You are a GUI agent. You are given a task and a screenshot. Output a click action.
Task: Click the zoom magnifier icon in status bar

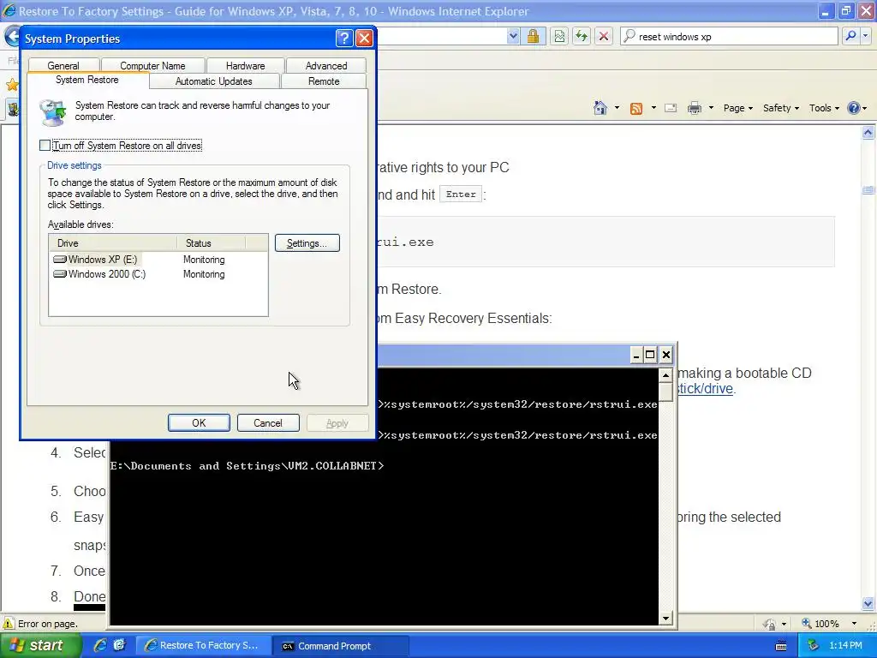(807, 624)
